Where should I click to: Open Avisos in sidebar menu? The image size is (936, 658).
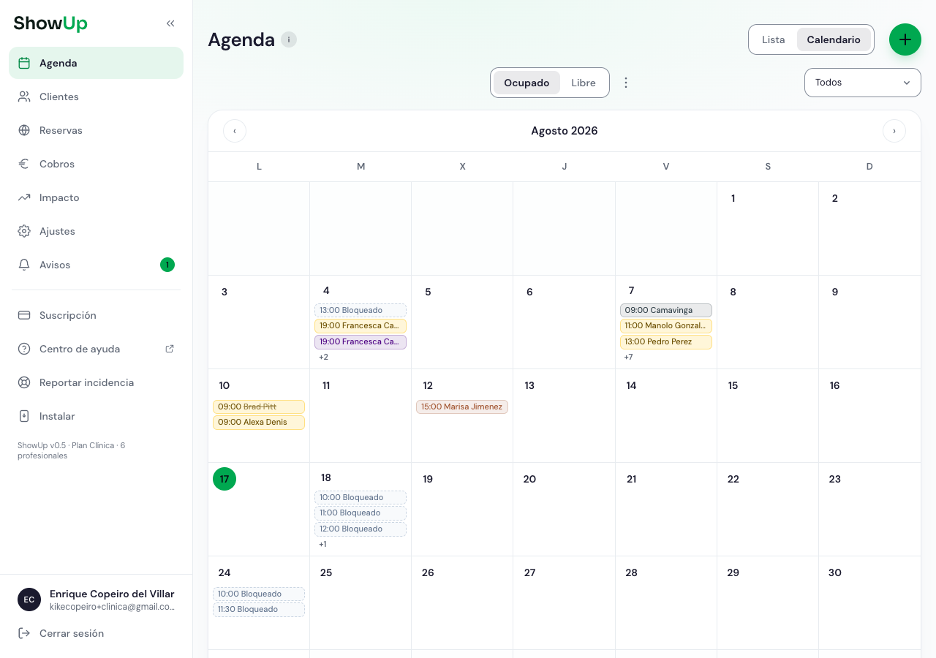[96, 265]
